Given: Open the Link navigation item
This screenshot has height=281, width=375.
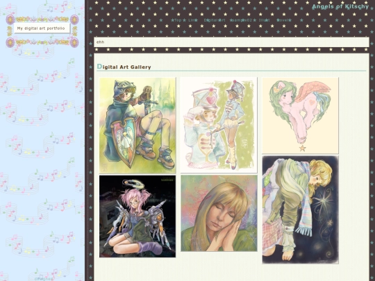Looking at the screenshot, I should point(192,20).
